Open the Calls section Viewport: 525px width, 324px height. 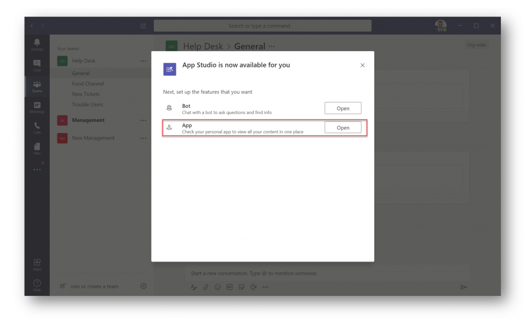37,128
